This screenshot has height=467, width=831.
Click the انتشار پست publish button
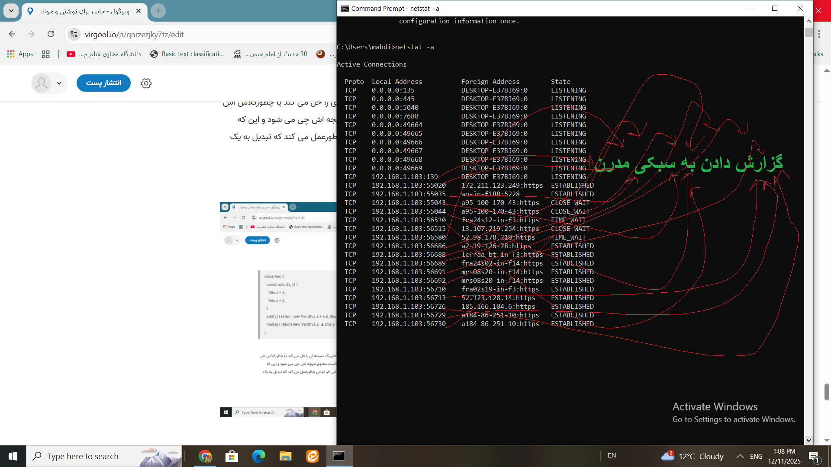click(103, 83)
